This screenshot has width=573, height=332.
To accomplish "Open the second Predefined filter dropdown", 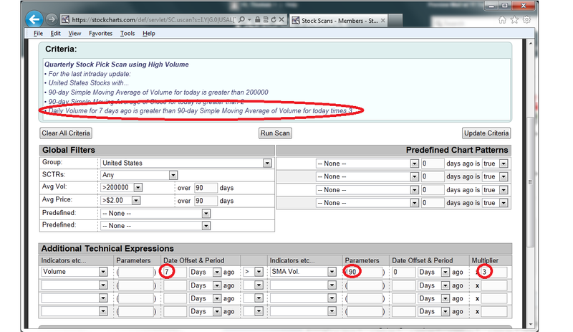I will [155, 226].
